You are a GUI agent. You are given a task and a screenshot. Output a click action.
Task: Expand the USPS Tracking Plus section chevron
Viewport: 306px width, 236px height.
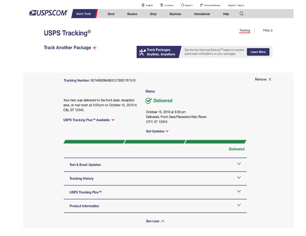pyautogui.click(x=239, y=191)
